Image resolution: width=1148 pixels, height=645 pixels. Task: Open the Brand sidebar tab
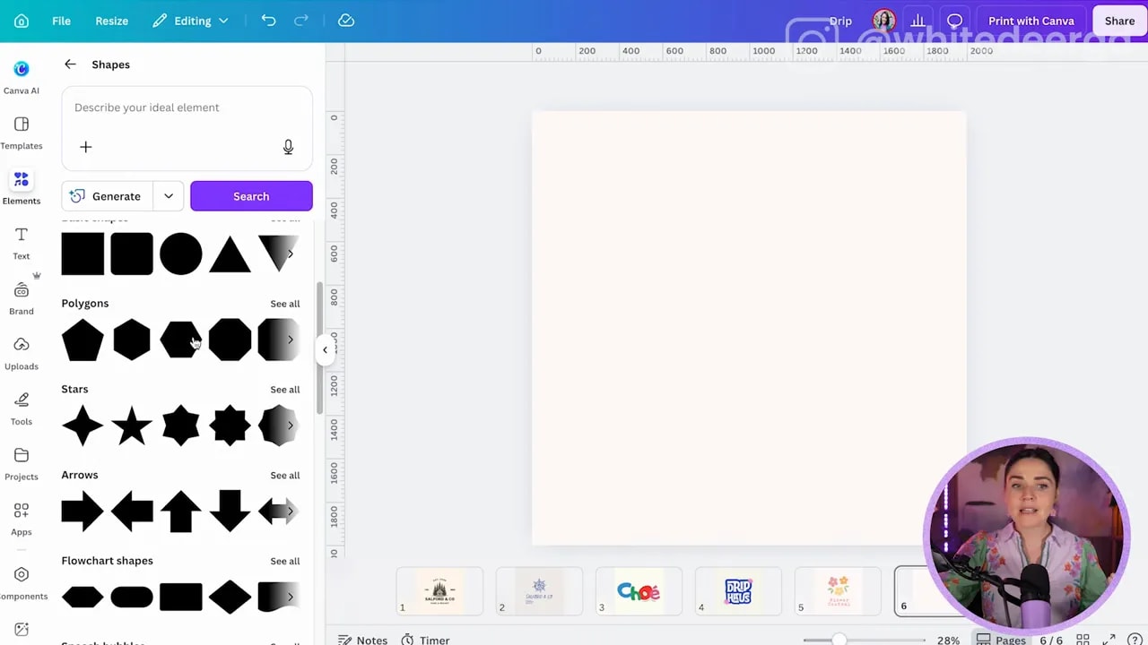(22, 298)
